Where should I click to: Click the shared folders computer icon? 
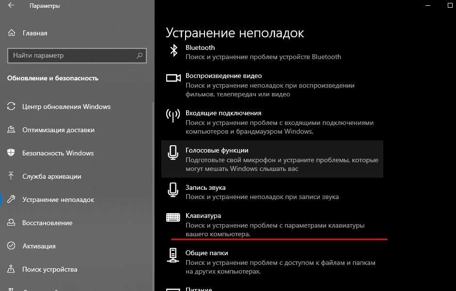click(173, 255)
